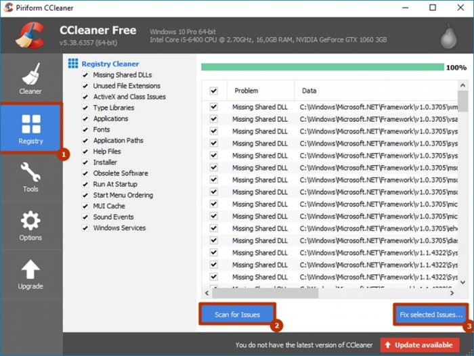Click the Piriform CCleaner title bar icon
The height and width of the screenshot is (356, 474).
pos(8,7)
